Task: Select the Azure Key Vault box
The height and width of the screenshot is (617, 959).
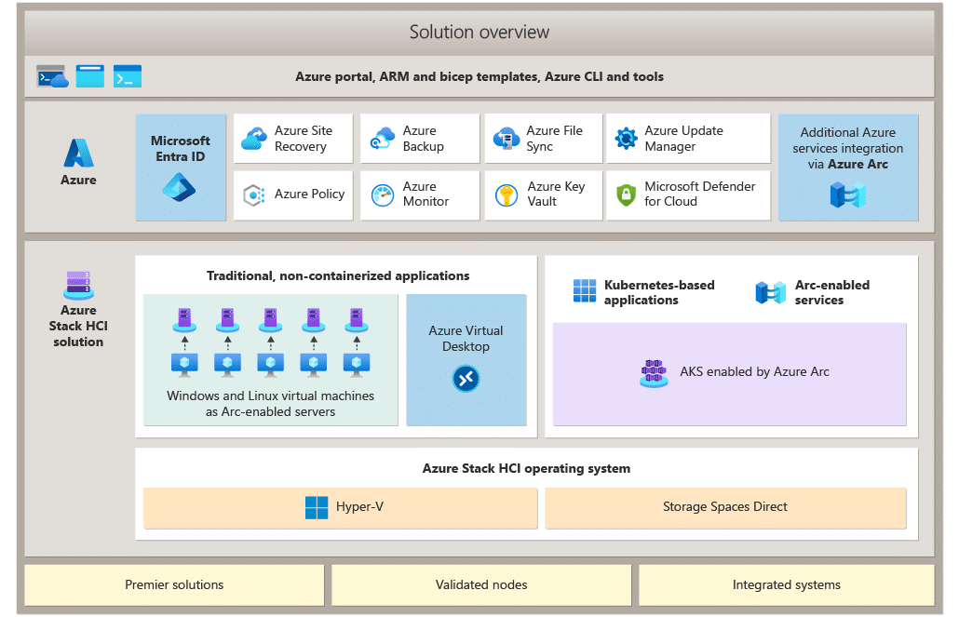Action: 544,195
